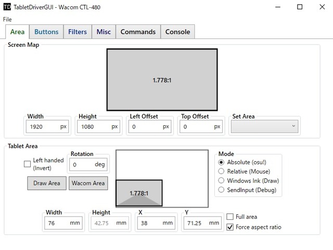
Task: Open the File menu
Action: point(7,19)
